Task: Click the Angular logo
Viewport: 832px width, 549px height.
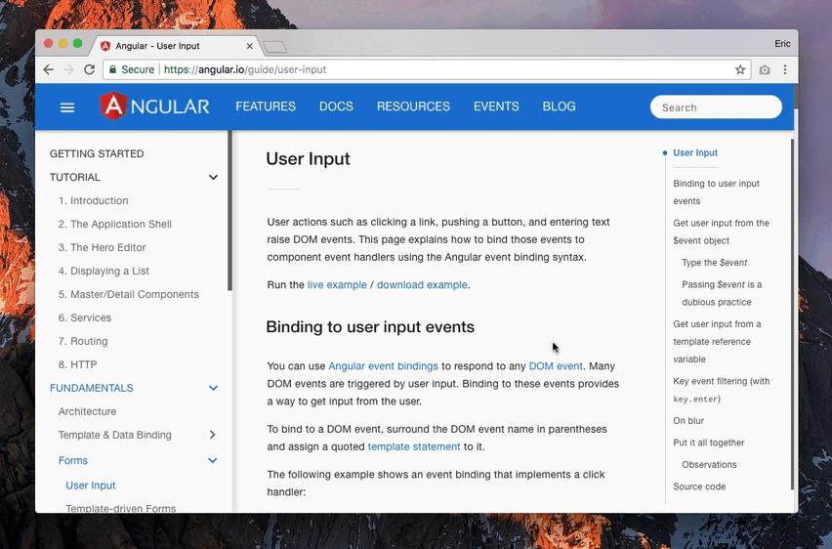Action: [154, 106]
